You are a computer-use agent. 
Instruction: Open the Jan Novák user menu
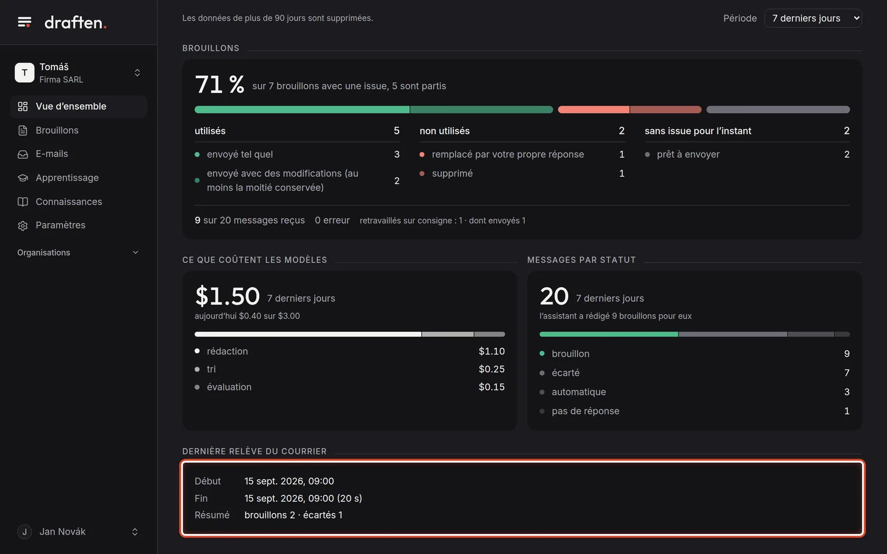(x=78, y=532)
